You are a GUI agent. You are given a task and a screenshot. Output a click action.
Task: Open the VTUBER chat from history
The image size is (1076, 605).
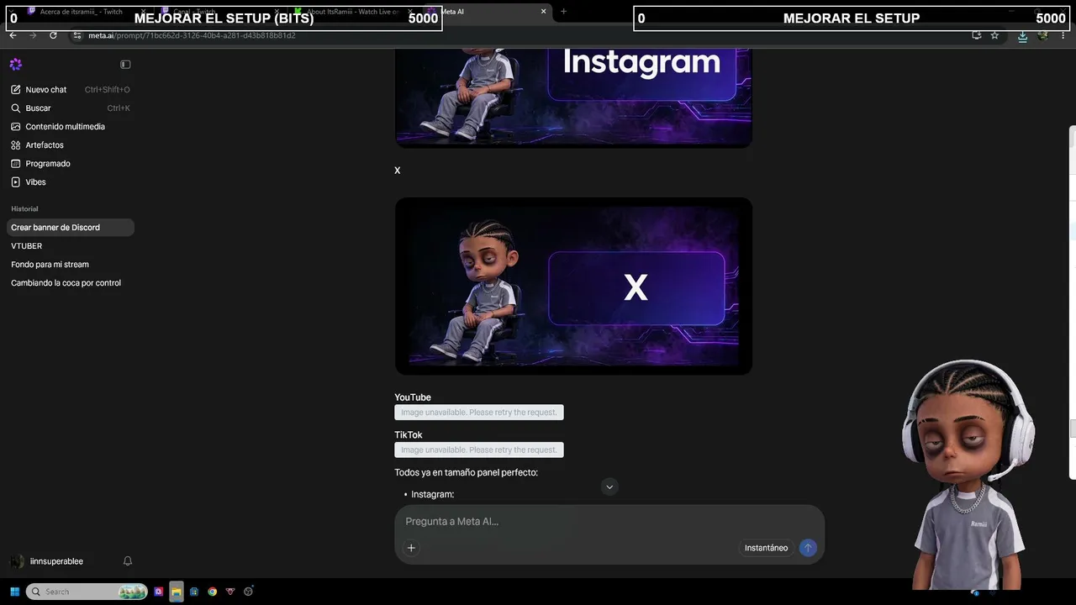pyautogui.click(x=71, y=246)
